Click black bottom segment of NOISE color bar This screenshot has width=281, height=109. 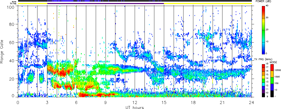coord(272,94)
